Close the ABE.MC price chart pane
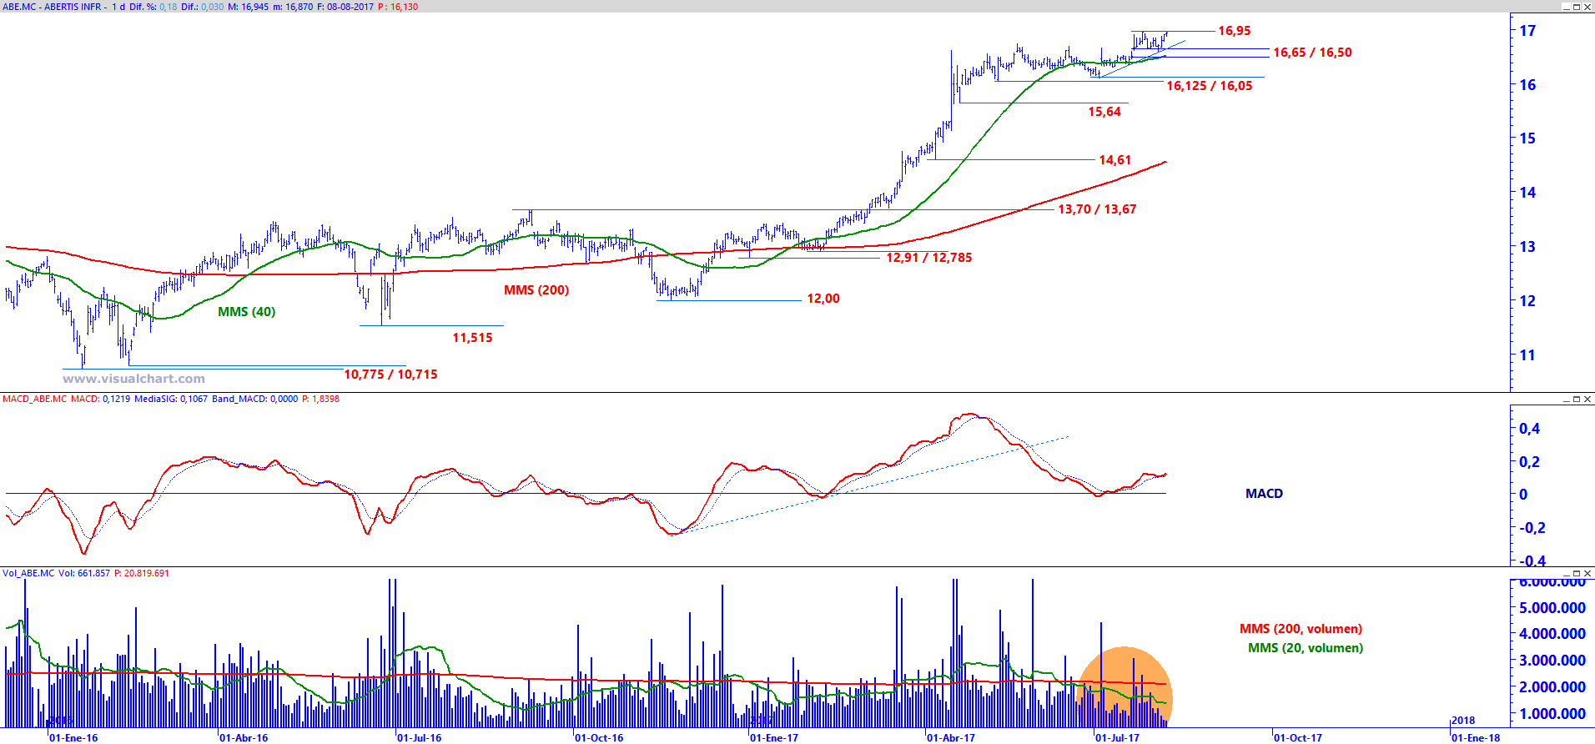Screen dimensions: 1595x744 [x=1587, y=7]
